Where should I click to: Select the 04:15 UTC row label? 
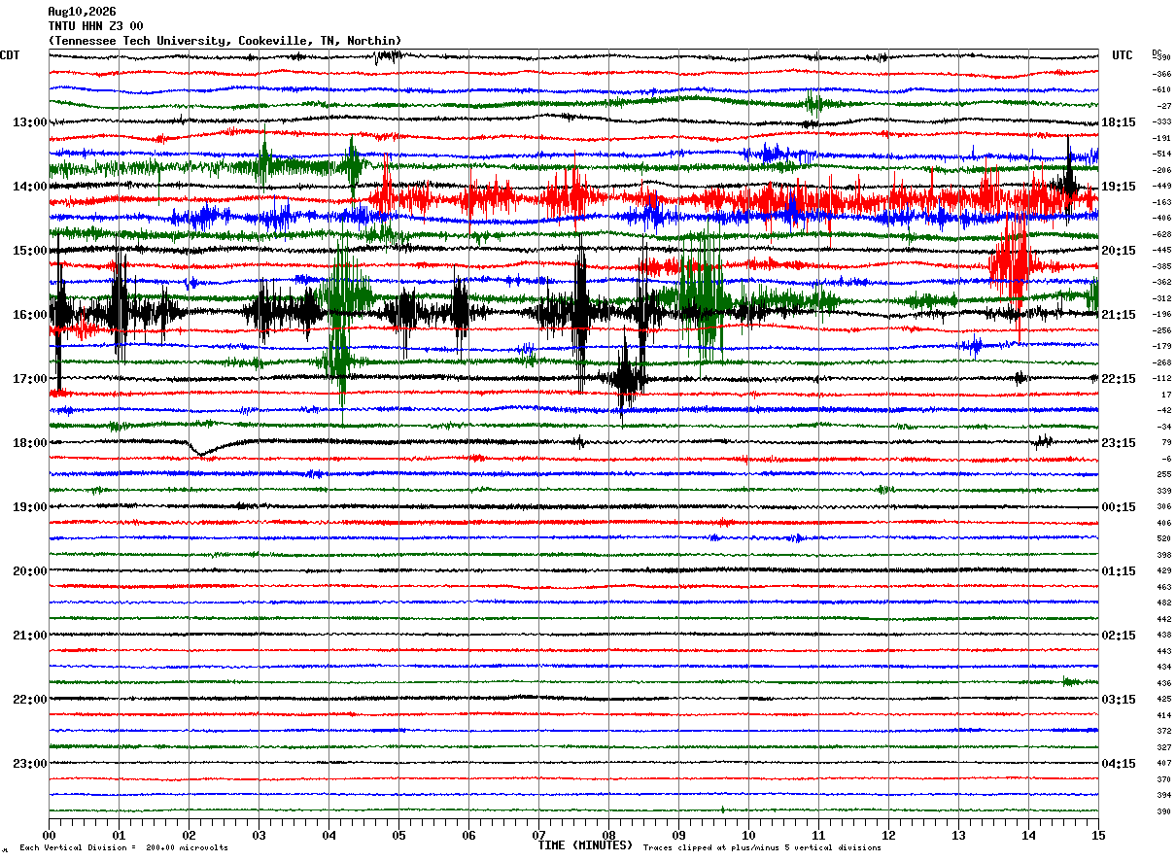[x=1119, y=764]
